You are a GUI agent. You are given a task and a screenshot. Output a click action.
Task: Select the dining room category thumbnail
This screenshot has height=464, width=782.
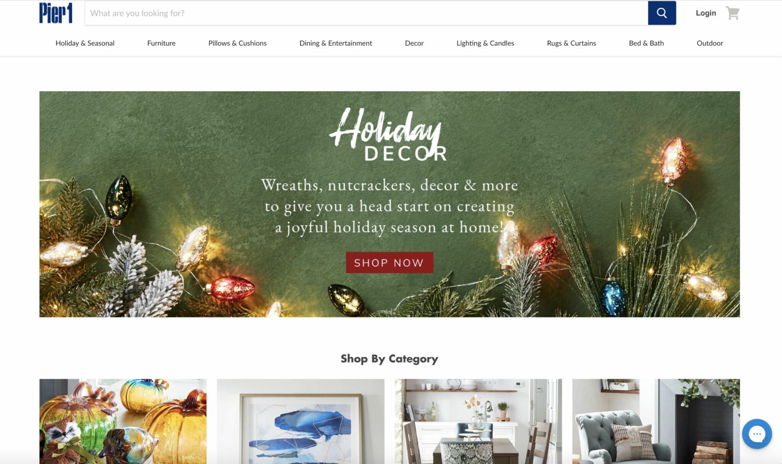[478, 421]
